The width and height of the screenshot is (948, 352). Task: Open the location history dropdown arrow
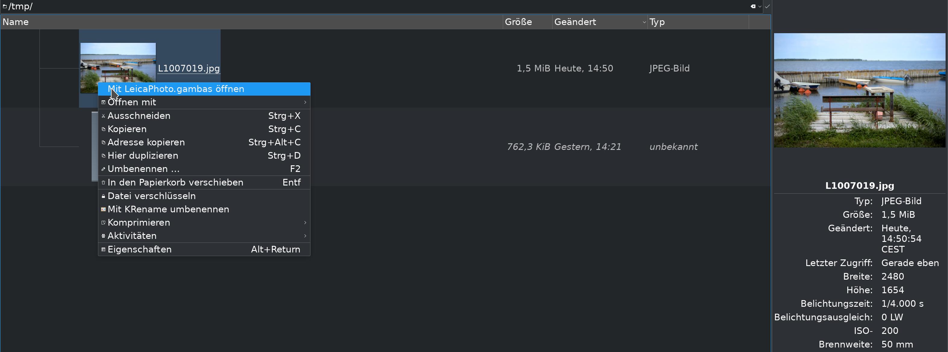point(760,6)
